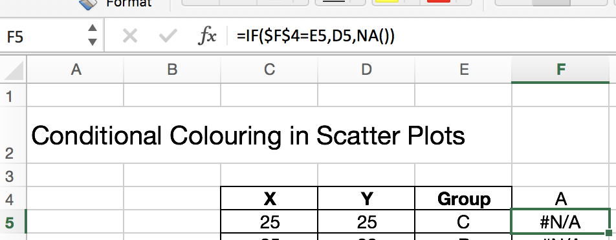
Task: Click cell E5 containing C
Action: [463, 222]
